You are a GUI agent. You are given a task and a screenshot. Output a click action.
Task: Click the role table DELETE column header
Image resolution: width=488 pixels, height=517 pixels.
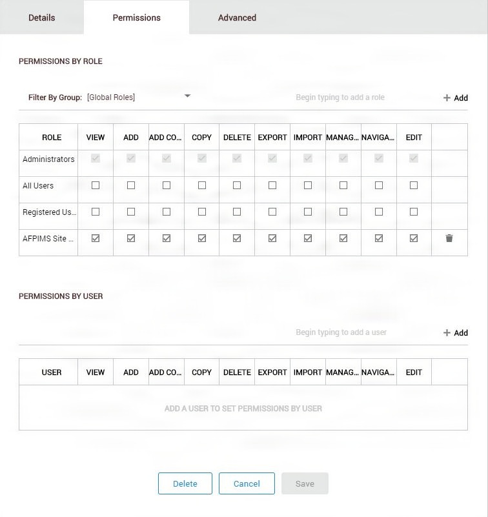(x=237, y=137)
